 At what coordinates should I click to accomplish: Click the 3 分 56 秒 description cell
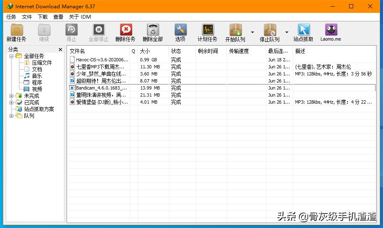[x=333, y=74]
